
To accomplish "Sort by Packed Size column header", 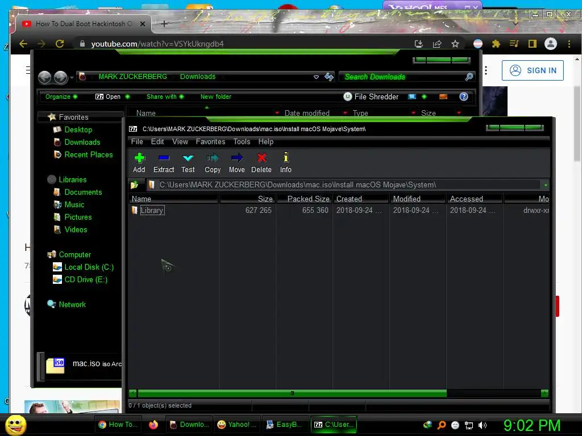I will click(x=305, y=199).
